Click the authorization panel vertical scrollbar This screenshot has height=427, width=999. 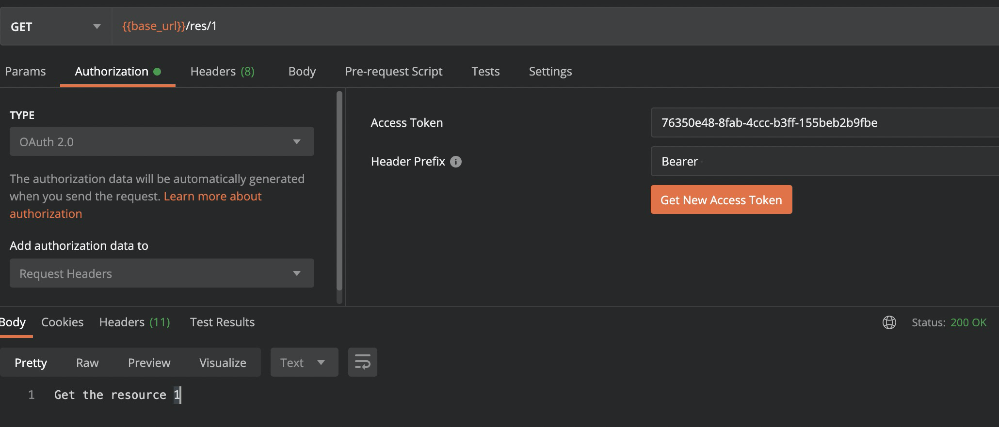(339, 194)
